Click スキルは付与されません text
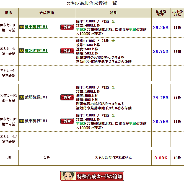 click(x=113, y=158)
